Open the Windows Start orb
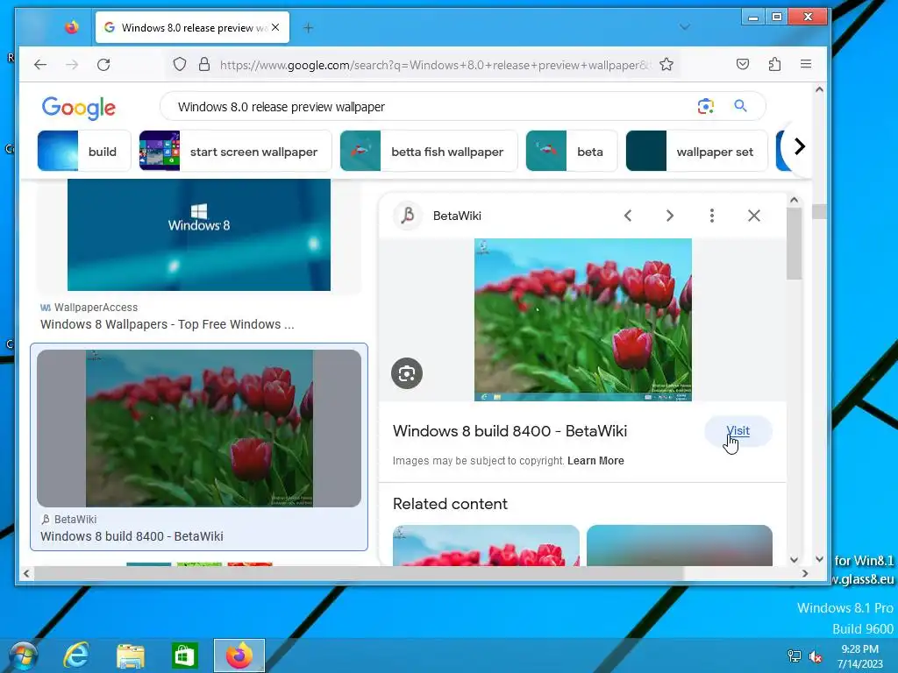This screenshot has height=673, width=898. pos(23,655)
